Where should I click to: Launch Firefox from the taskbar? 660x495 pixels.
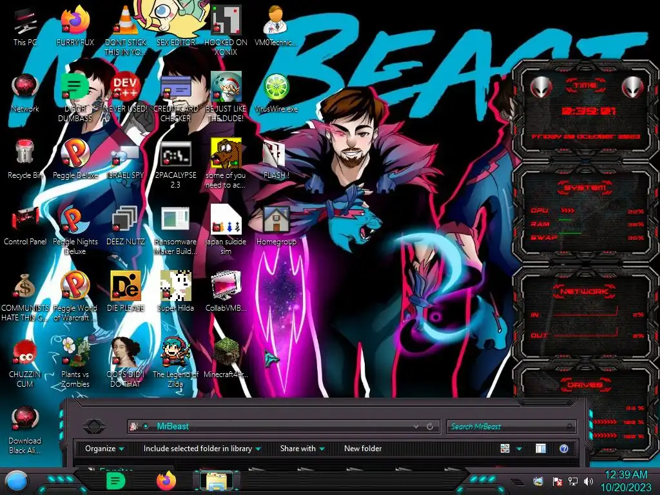pos(166,481)
